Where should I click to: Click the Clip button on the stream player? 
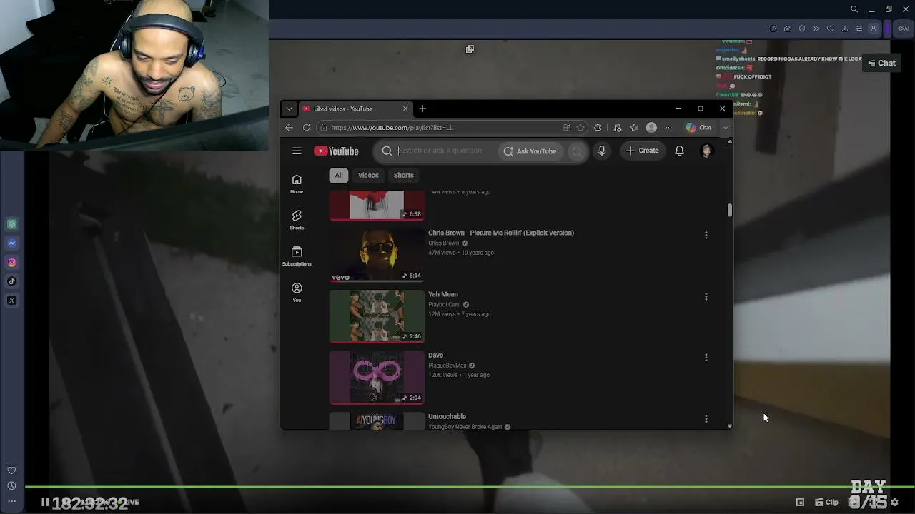827,503
